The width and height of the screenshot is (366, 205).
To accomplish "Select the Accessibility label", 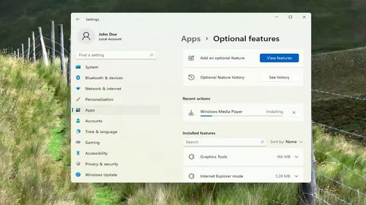I will [96, 153].
